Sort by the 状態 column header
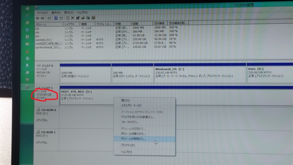The width and height of the screenshot is (293, 165). coord(122,23)
